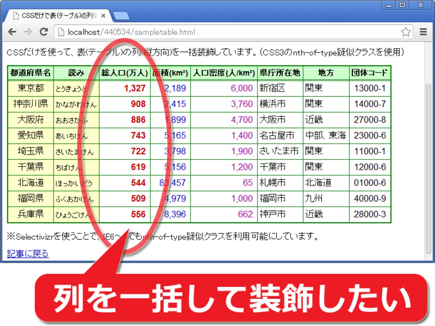Viewport: 435px width, 326px height.
Task: Click the code 27000-8
Action: (x=370, y=120)
